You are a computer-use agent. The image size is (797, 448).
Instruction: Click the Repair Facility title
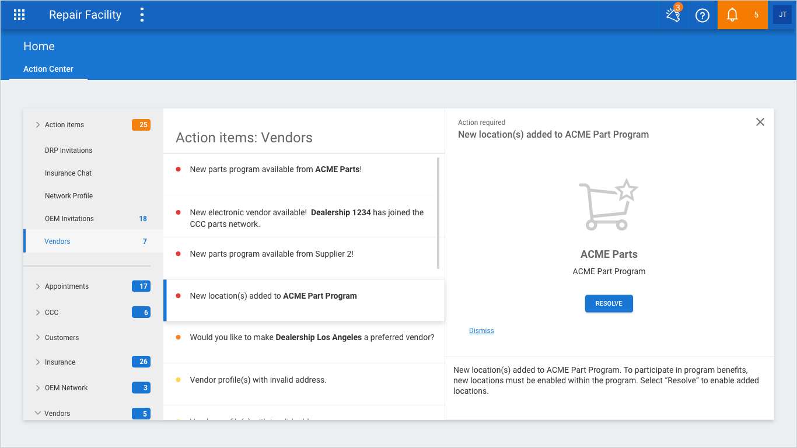[x=85, y=15]
